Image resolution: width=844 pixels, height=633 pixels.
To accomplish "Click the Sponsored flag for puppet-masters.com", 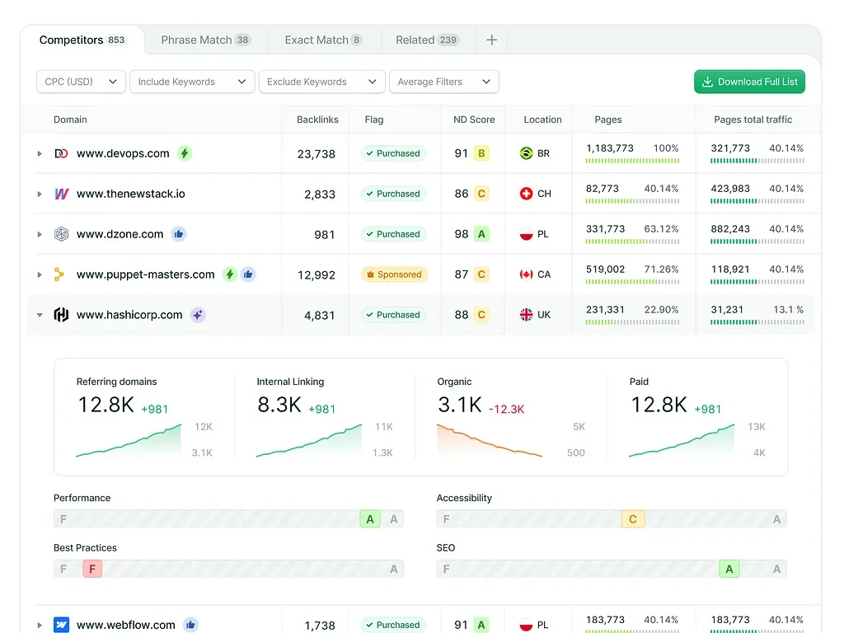I will [x=395, y=274].
